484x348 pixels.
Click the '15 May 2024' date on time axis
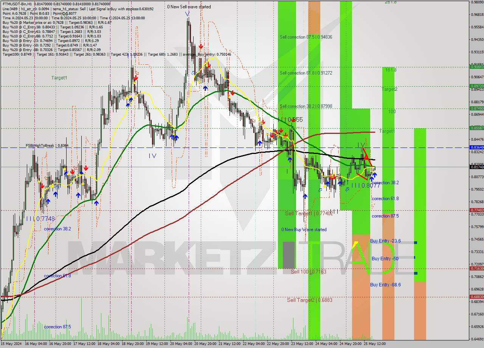point(11,344)
